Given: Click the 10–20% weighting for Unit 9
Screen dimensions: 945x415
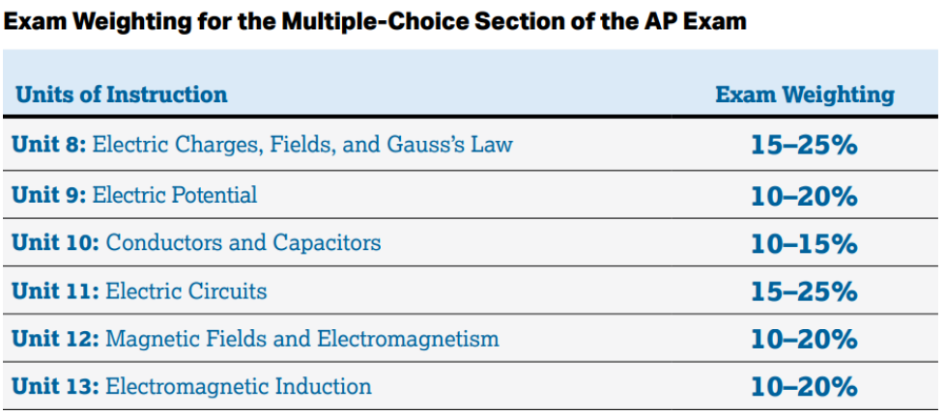Looking at the screenshot, I should tap(804, 196).
